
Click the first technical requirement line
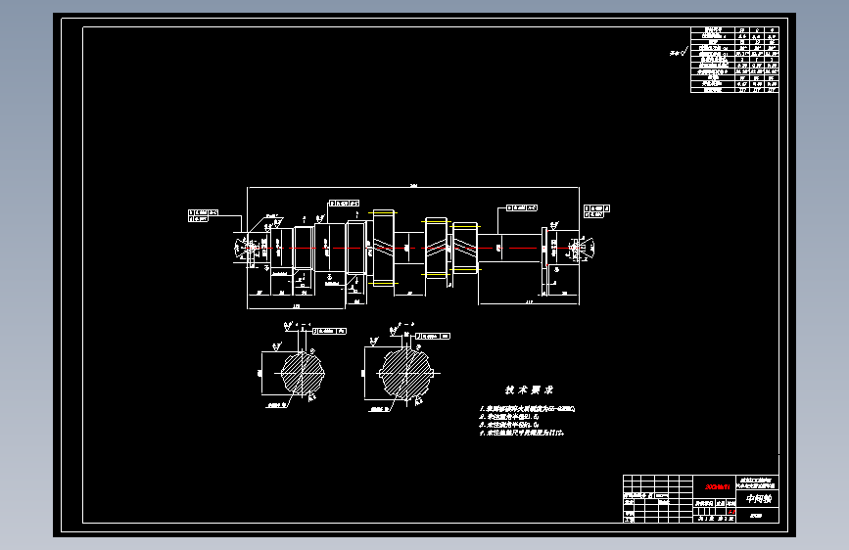527,409
